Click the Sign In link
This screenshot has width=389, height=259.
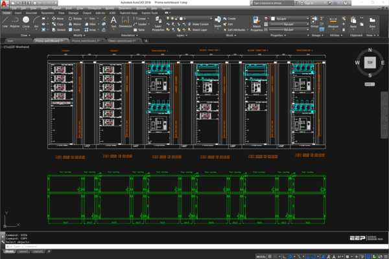coord(310,3)
